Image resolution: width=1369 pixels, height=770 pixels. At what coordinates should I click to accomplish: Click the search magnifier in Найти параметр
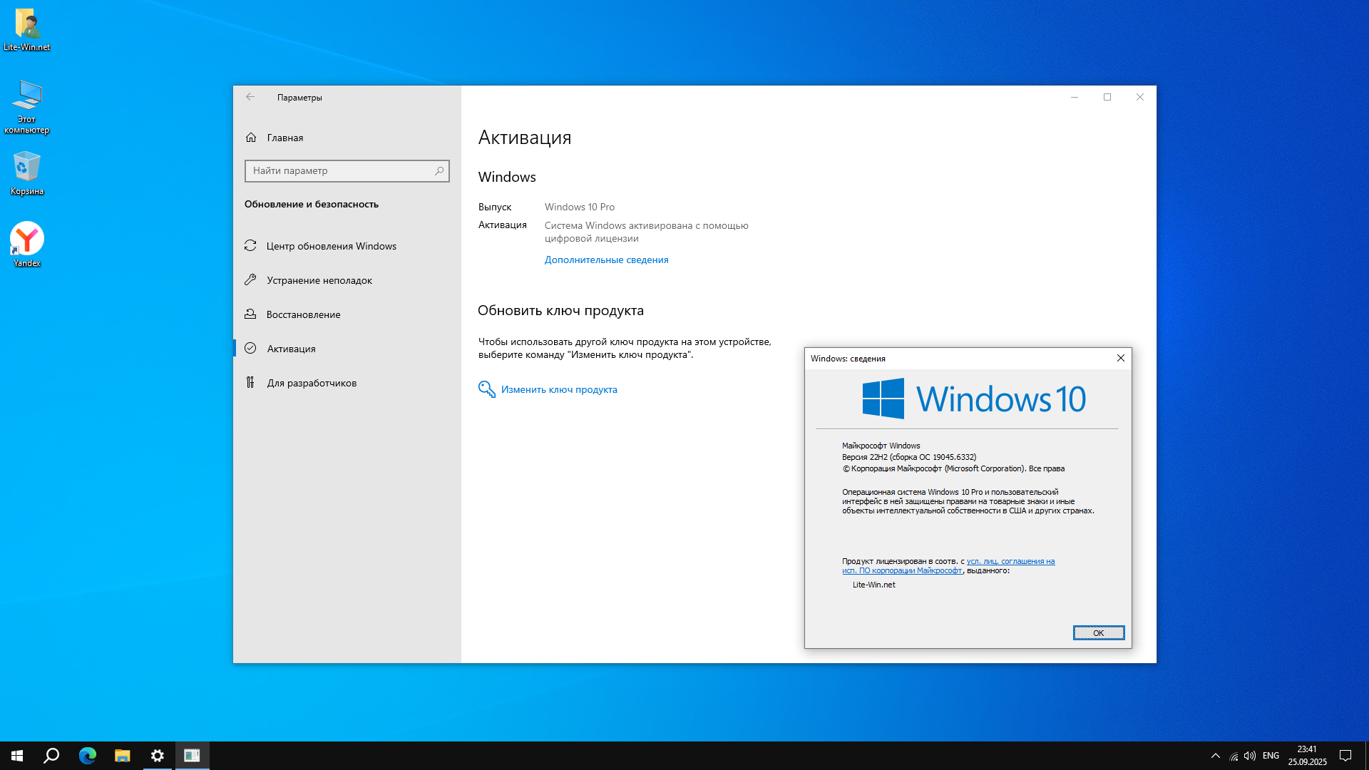tap(439, 171)
